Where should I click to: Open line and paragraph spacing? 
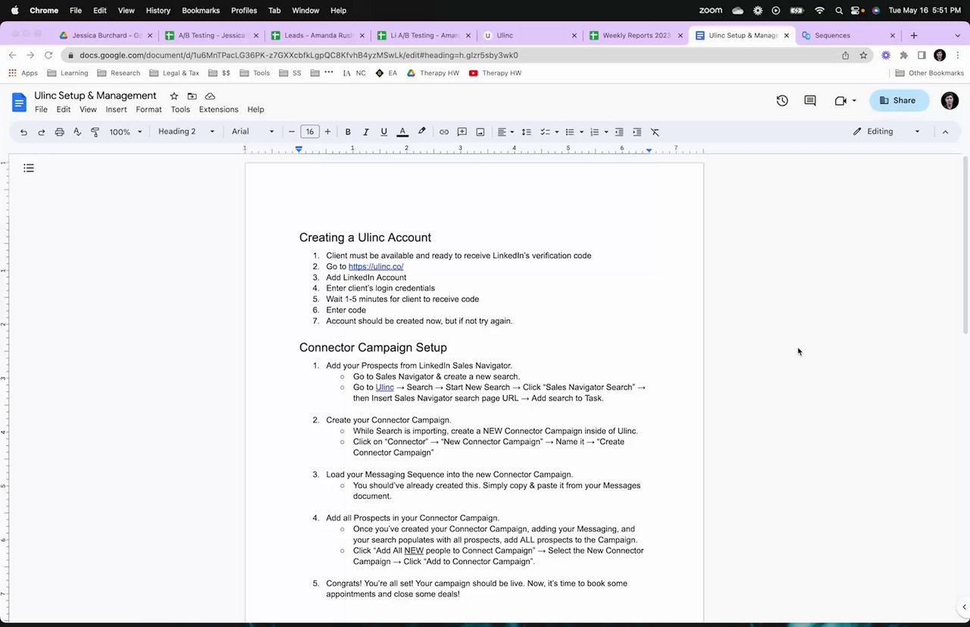526,132
